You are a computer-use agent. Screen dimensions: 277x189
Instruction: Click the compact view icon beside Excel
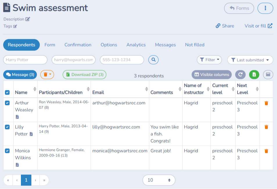[268, 75]
